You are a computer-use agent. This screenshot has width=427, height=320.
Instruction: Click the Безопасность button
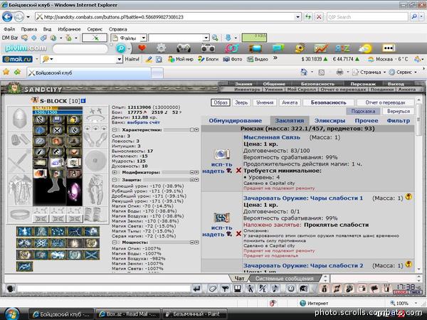pos(328,102)
